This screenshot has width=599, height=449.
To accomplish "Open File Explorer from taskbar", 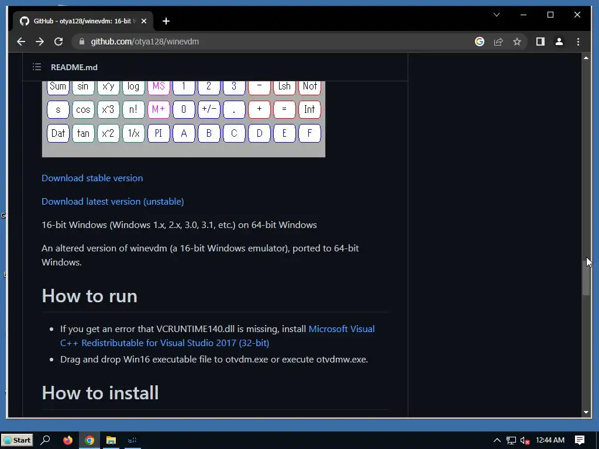I will [x=111, y=440].
